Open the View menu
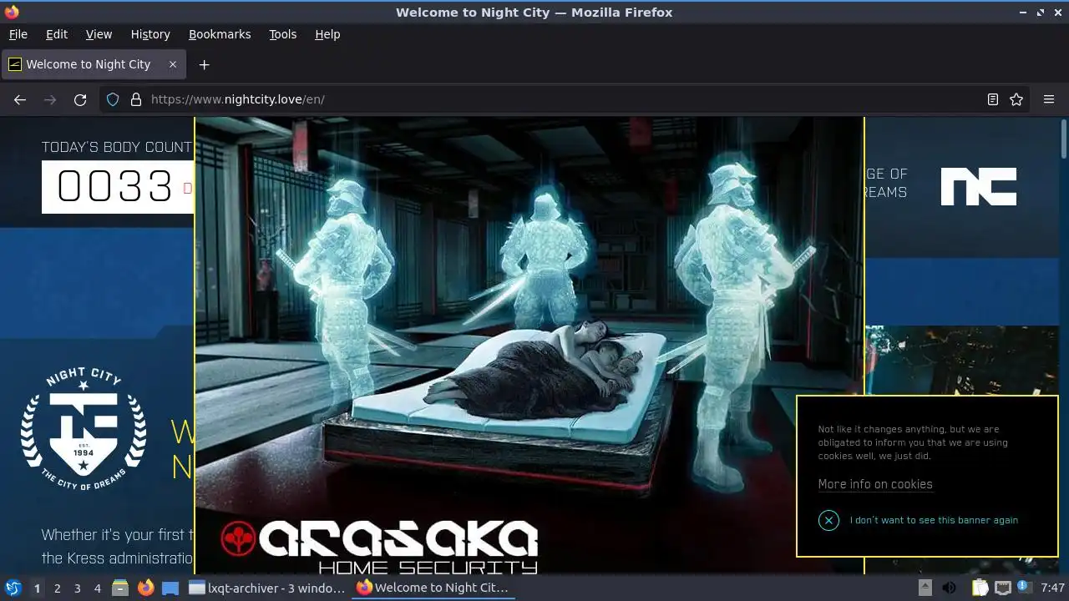Screen dimensions: 1069x601 (99, 34)
